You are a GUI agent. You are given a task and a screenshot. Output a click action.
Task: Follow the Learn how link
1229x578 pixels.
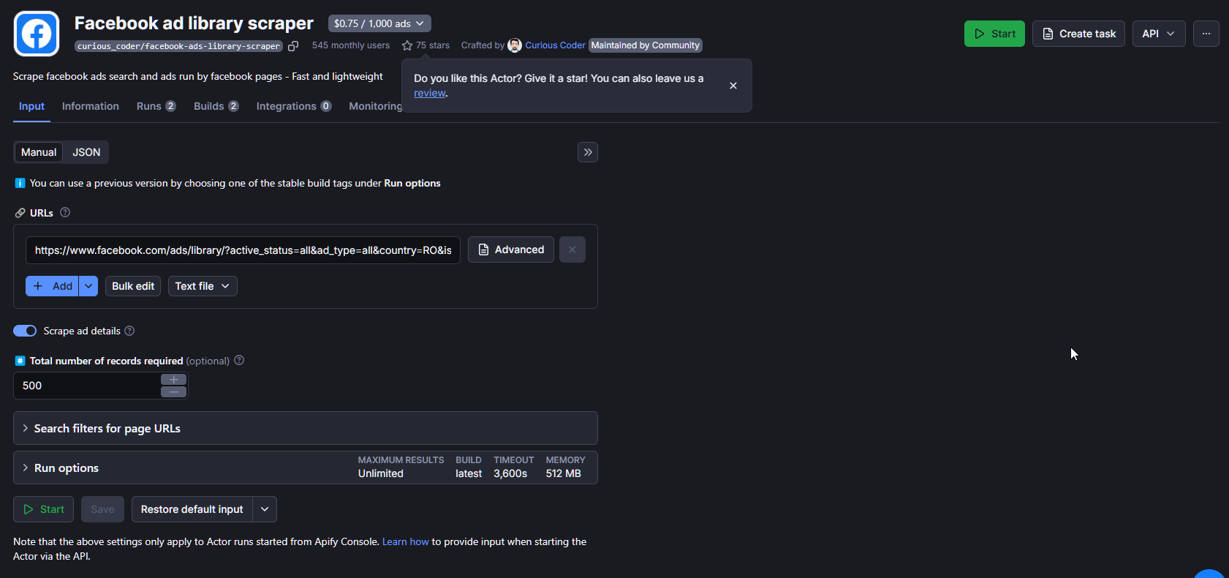click(405, 541)
